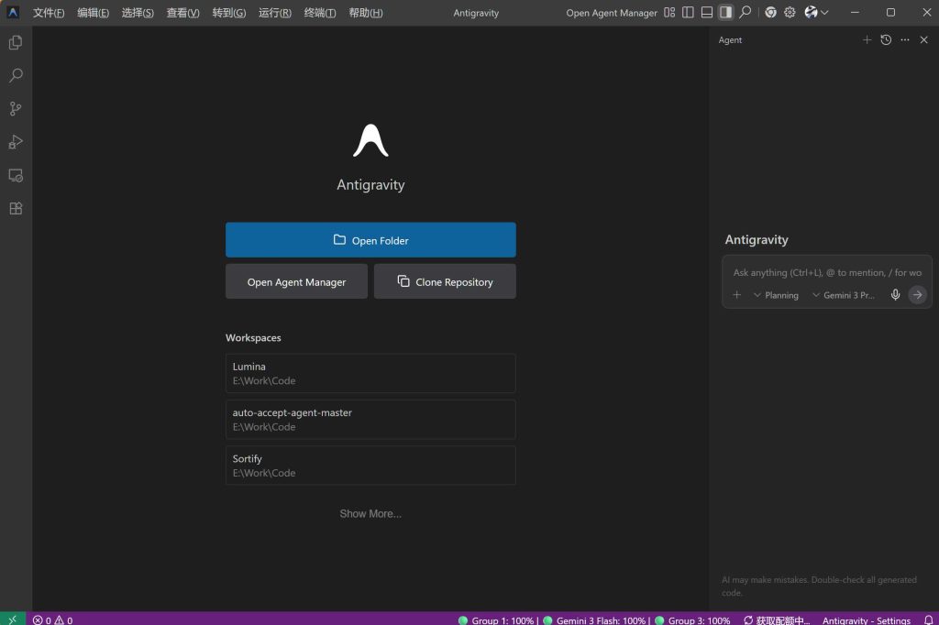Open Source Control from the activity bar
The image size is (939, 625).
15,108
